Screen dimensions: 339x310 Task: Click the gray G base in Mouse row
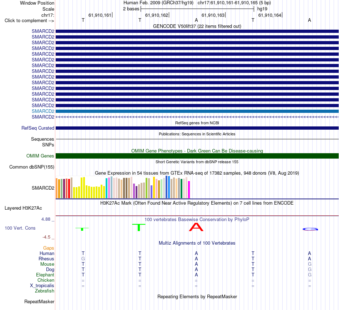[310, 264]
